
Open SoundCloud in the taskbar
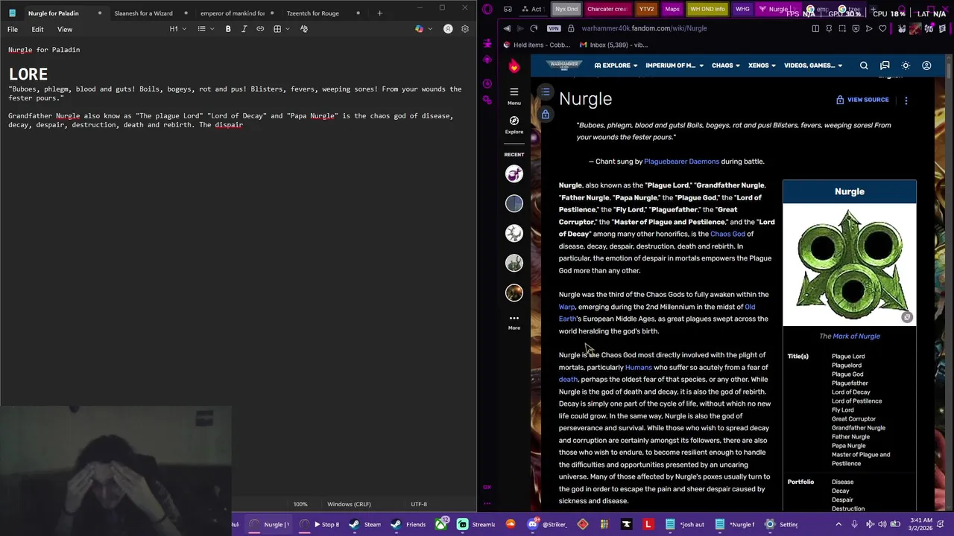[510, 524]
